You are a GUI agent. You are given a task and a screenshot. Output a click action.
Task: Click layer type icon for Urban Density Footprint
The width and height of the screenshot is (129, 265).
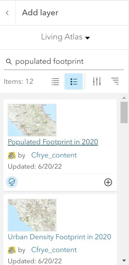(x=12, y=250)
